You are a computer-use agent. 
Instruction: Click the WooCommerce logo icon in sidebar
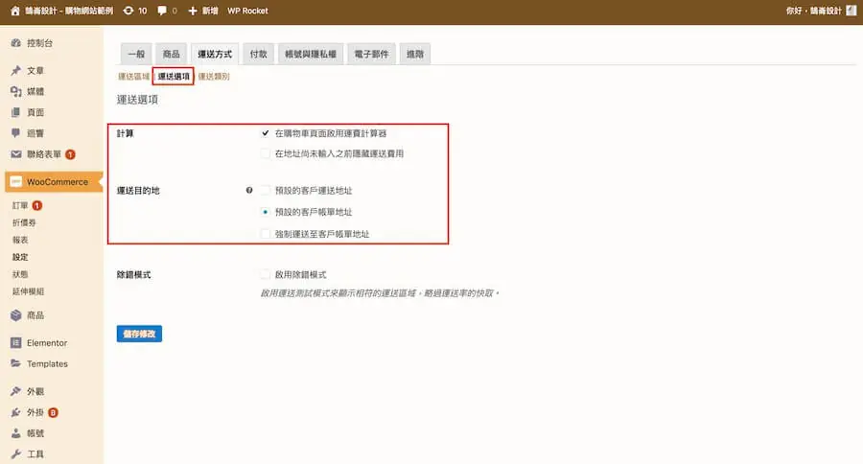16,181
